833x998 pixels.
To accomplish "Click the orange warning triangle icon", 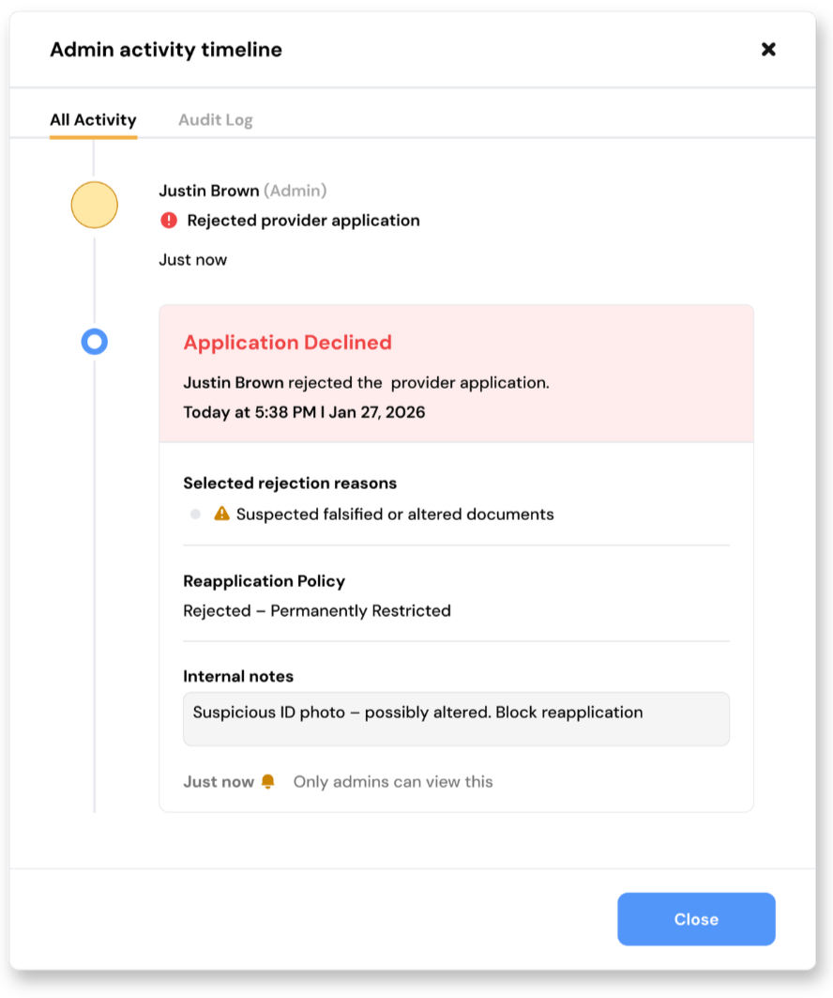I will (x=221, y=514).
